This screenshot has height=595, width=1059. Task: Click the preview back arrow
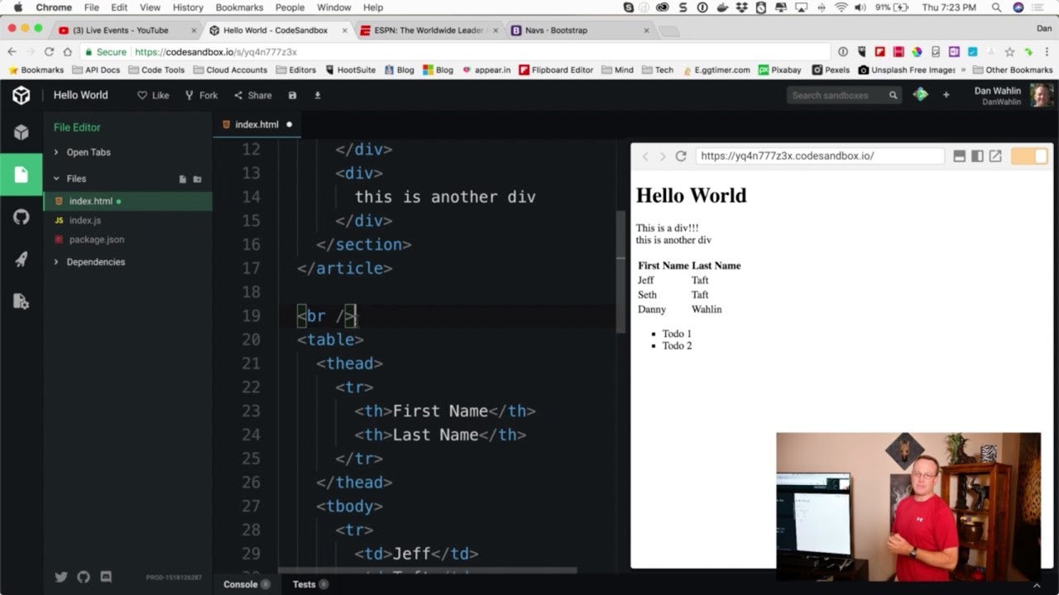coord(645,156)
